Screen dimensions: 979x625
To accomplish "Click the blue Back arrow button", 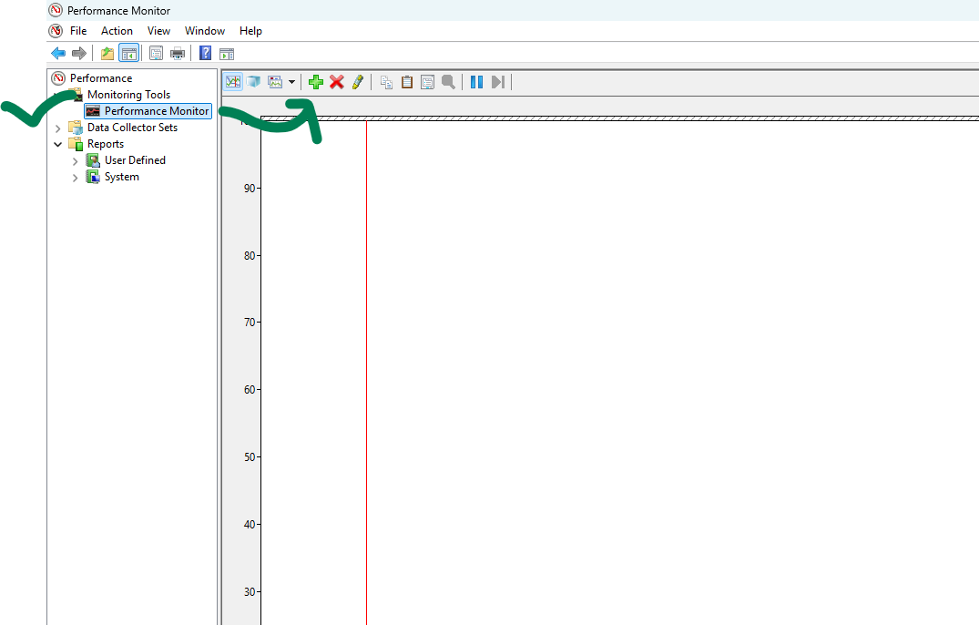I will tap(58, 54).
